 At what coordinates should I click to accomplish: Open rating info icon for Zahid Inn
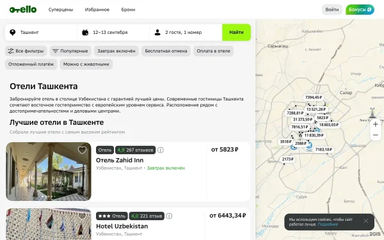[x=161, y=150]
